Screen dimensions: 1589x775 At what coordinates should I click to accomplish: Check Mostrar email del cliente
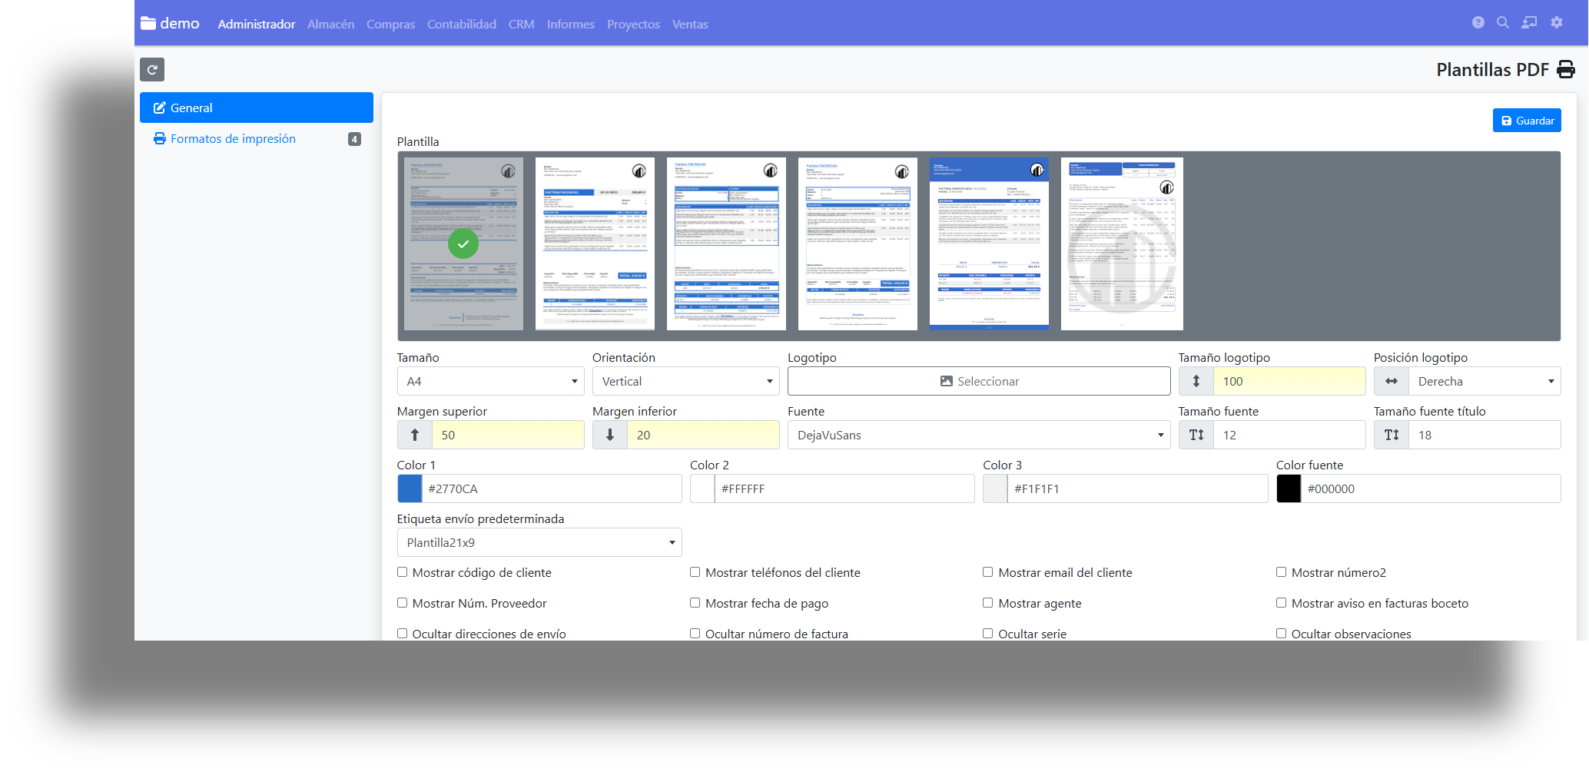[988, 572]
